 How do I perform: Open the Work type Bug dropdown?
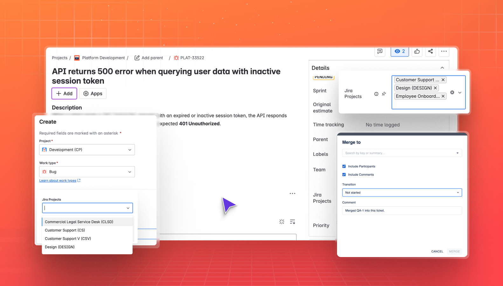point(87,172)
